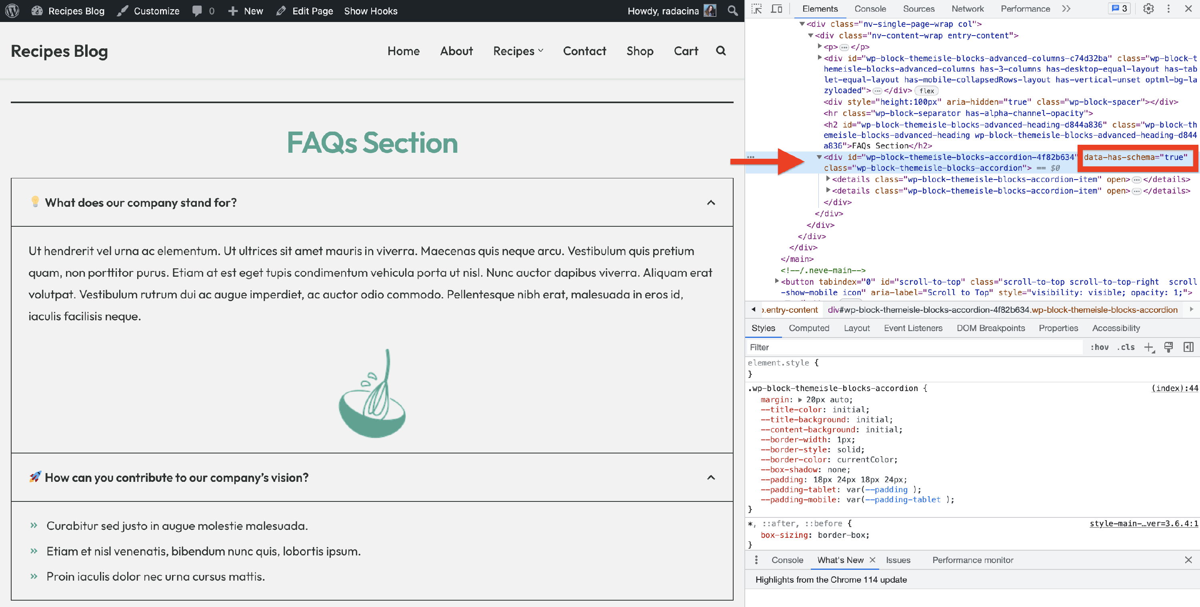Expand the first details accordion-item node
The width and height of the screenshot is (1200, 607).
pyautogui.click(x=828, y=179)
